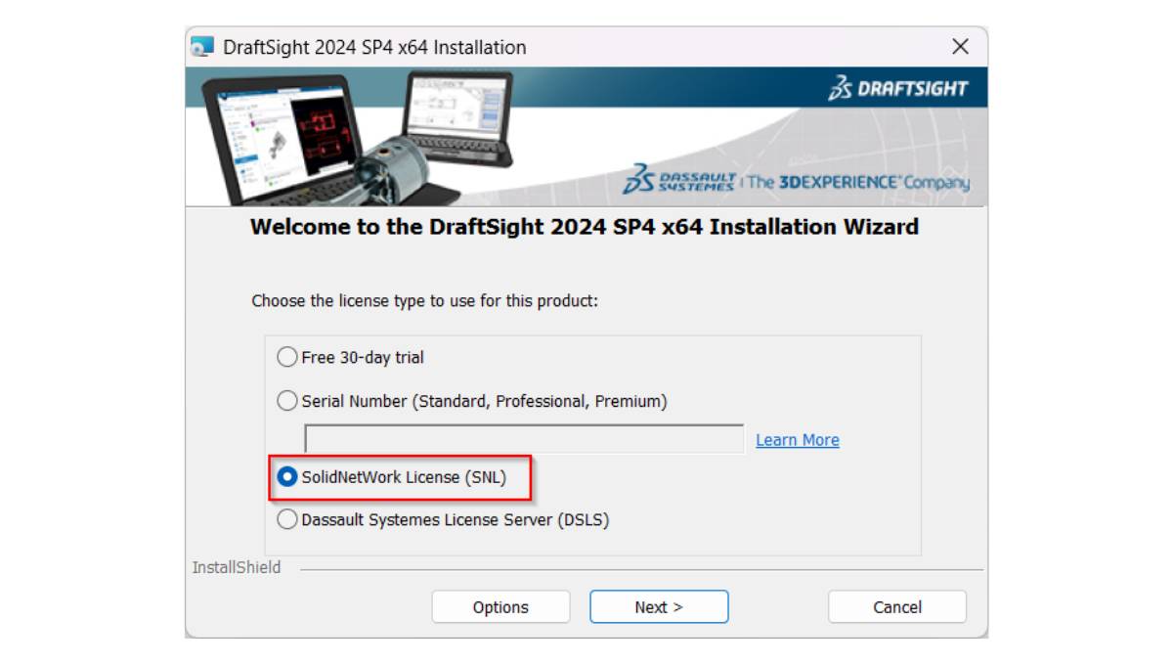
Task: Click the "Welcome to the DraftSight 2024 SP4 x64 Installation Wizard" heading
Action: (x=585, y=227)
